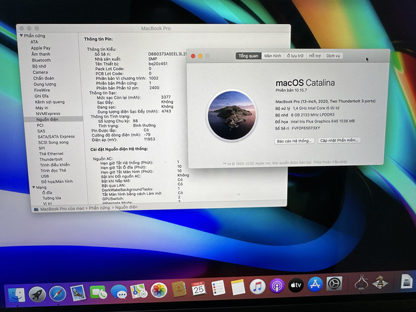Select Máy in in the sidebar
Viewport: 416px width, 312px height.
42,108
